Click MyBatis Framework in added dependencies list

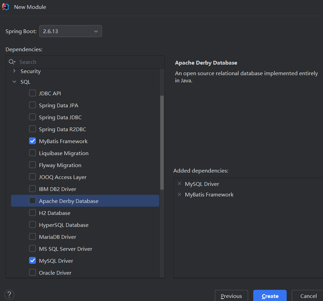209,194
